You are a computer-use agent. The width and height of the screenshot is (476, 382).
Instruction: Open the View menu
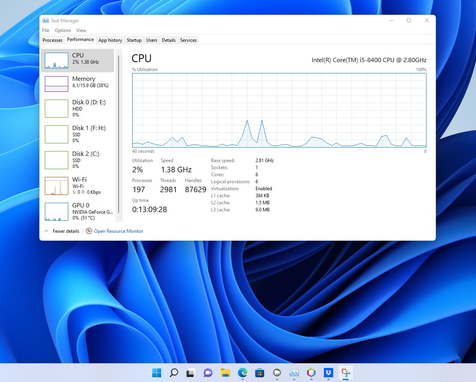click(x=81, y=30)
